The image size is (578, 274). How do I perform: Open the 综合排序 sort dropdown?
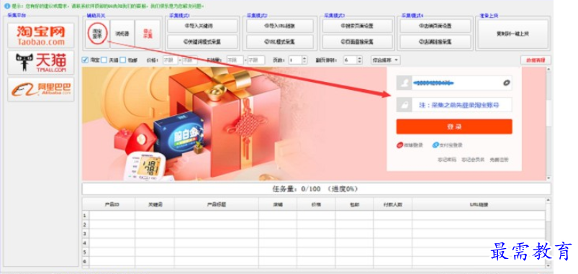coord(386,60)
